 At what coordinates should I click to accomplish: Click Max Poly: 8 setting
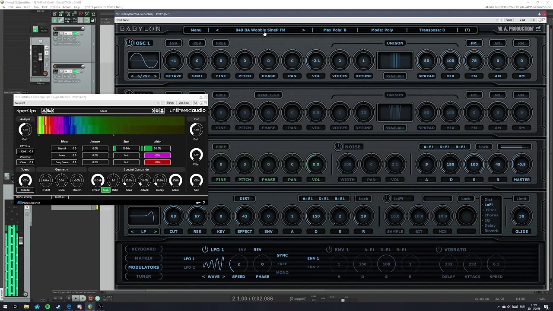tap(335, 30)
